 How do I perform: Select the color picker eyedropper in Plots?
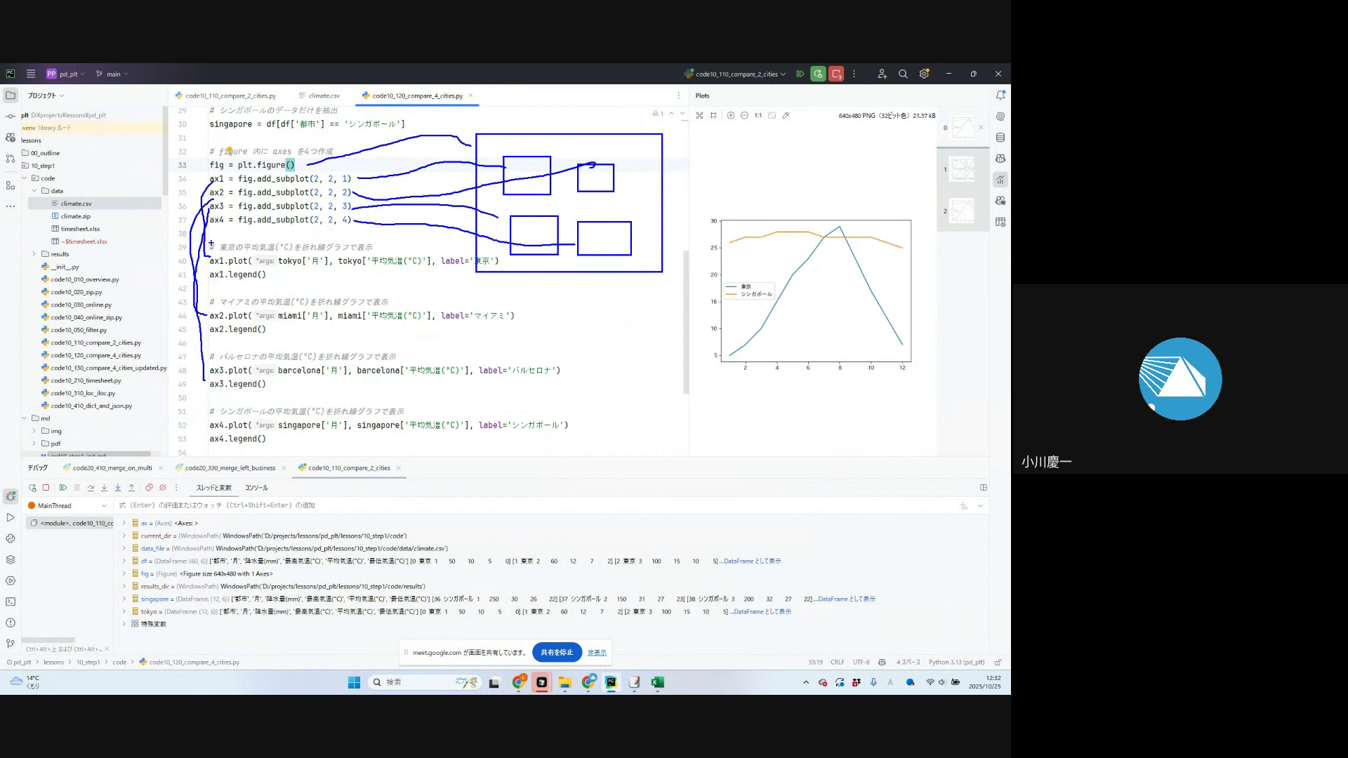(786, 115)
